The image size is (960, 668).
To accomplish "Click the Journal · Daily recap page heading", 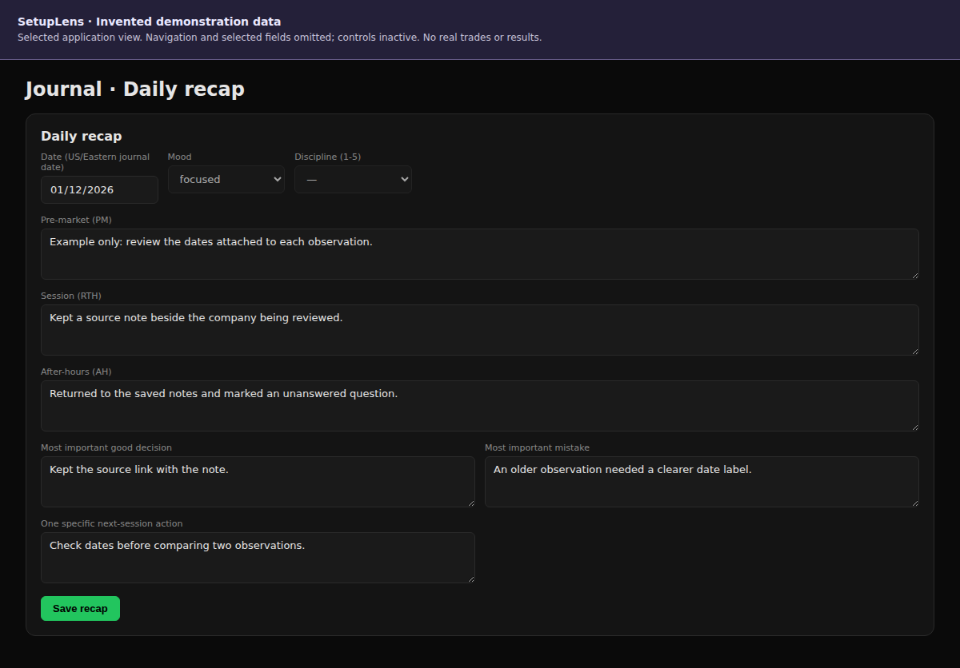I will [134, 89].
